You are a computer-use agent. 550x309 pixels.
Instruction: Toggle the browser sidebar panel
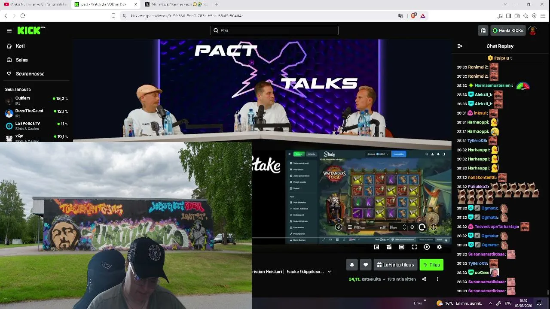click(x=508, y=16)
